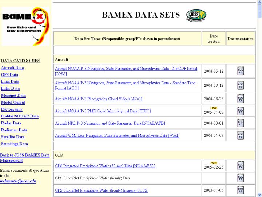The image size is (262, 197).
Task: Open NOAA P-3 Photography Cloud Videos [AOC] dataset
Action: [98, 99]
